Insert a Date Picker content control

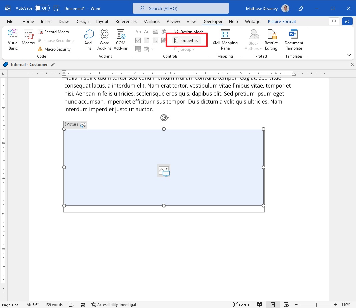coord(163,40)
